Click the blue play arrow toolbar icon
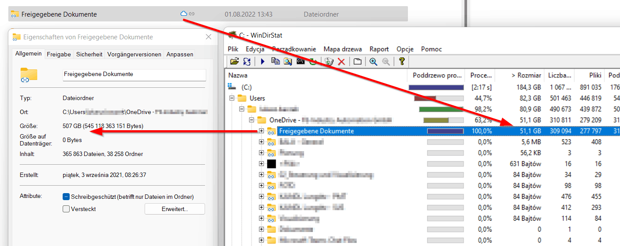The width and height of the screenshot is (620, 246). pyautogui.click(x=263, y=62)
